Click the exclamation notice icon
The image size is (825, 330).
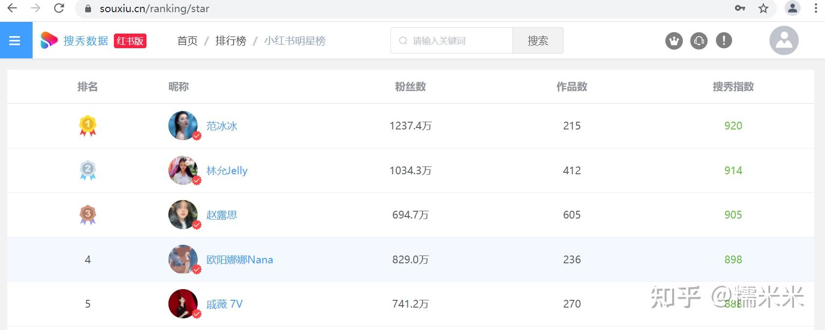[x=724, y=40]
